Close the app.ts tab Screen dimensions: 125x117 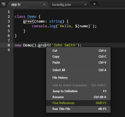[x=44, y=4]
